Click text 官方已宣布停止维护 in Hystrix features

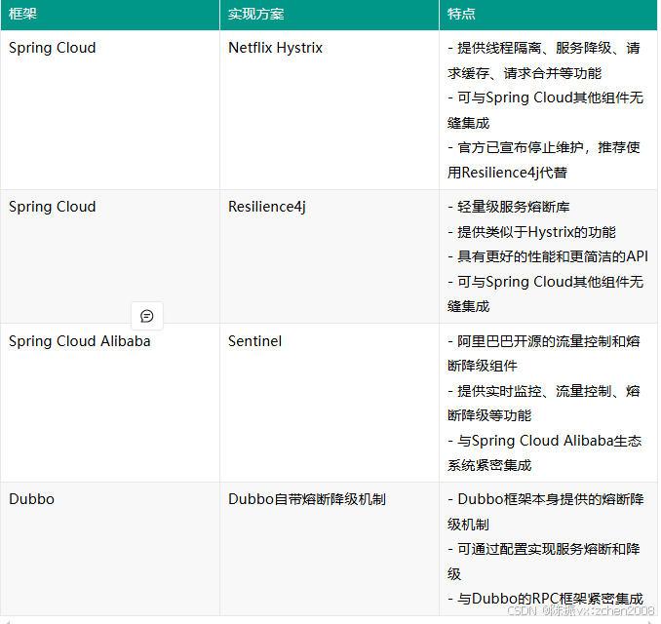(521, 147)
